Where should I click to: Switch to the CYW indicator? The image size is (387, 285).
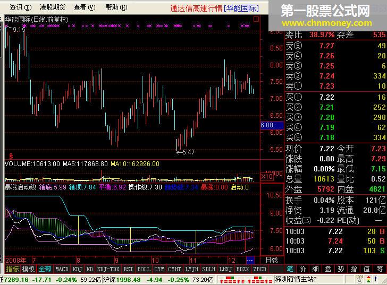(159, 269)
